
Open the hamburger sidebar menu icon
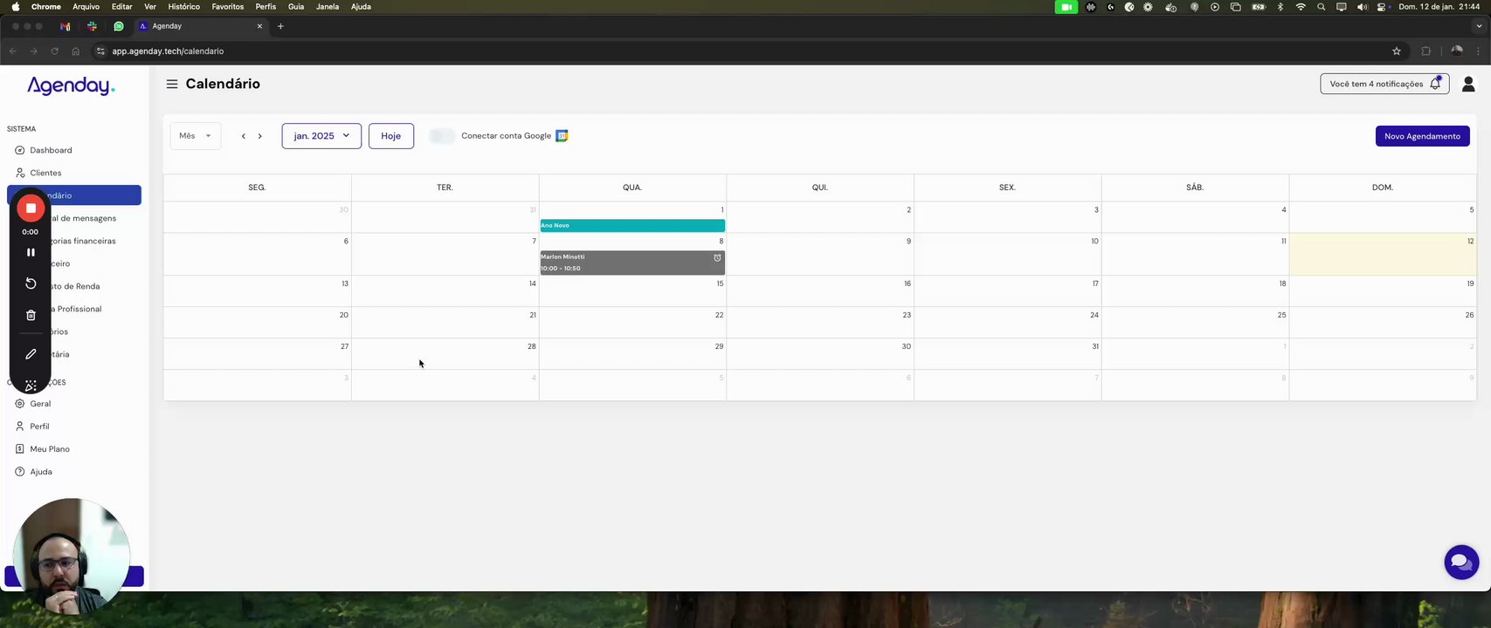[172, 84]
